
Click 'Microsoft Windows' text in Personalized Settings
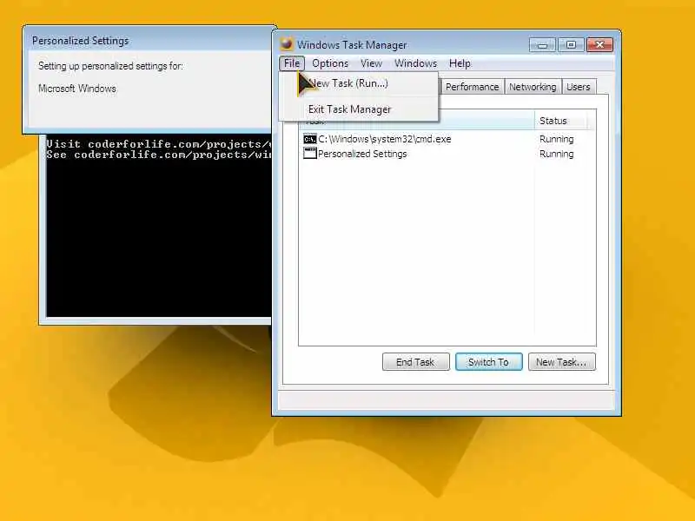(x=77, y=89)
